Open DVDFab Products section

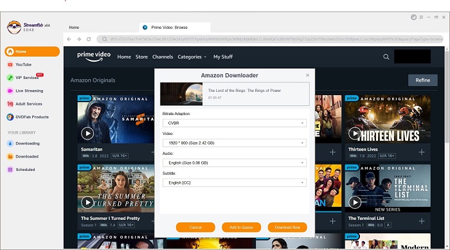pyautogui.click(x=32, y=117)
